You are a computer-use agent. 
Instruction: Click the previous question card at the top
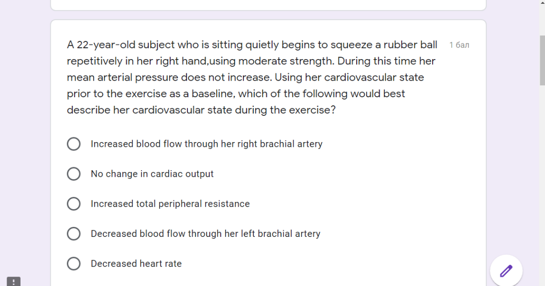point(268,5)
